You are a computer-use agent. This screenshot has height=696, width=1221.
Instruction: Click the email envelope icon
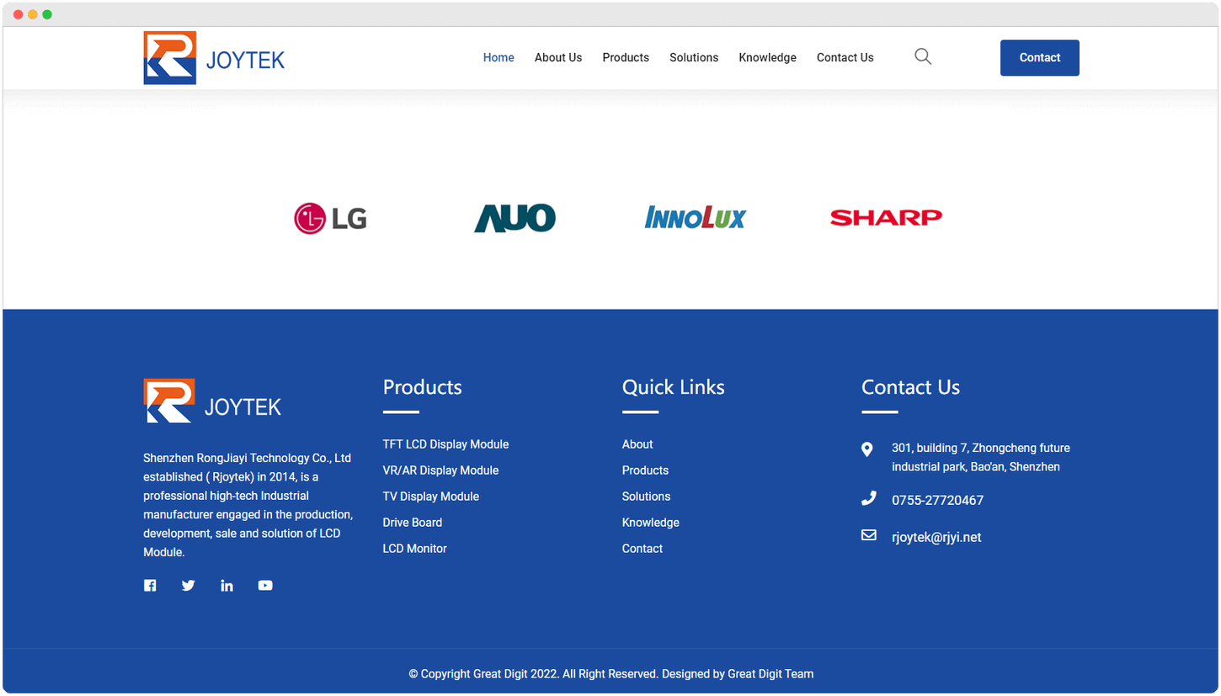[869, 535]
